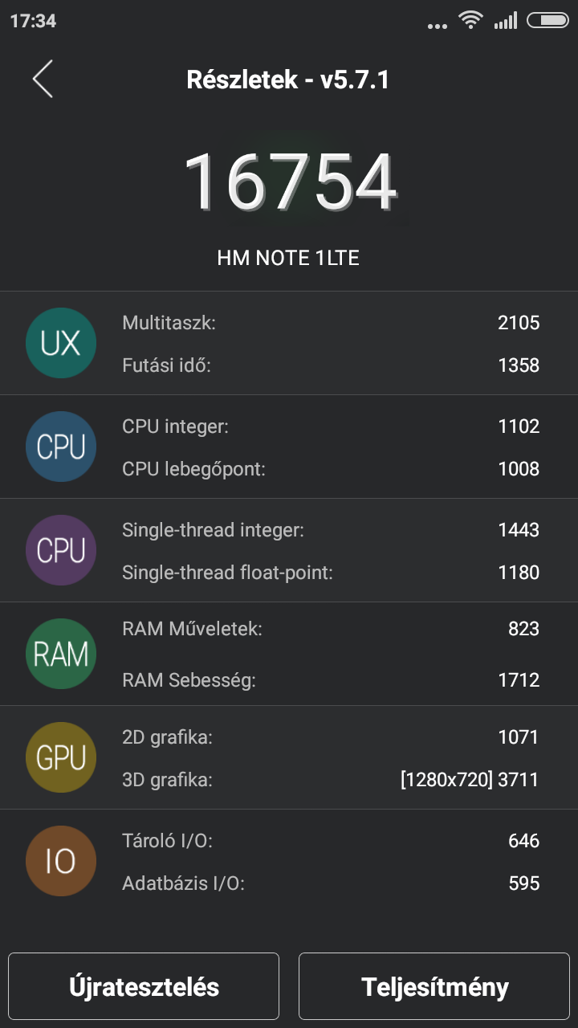The height and width of the screenshot is (1028, 578).
Task: Tap the total score 16754
Action: pyautogui.click(x=290, y=182)
